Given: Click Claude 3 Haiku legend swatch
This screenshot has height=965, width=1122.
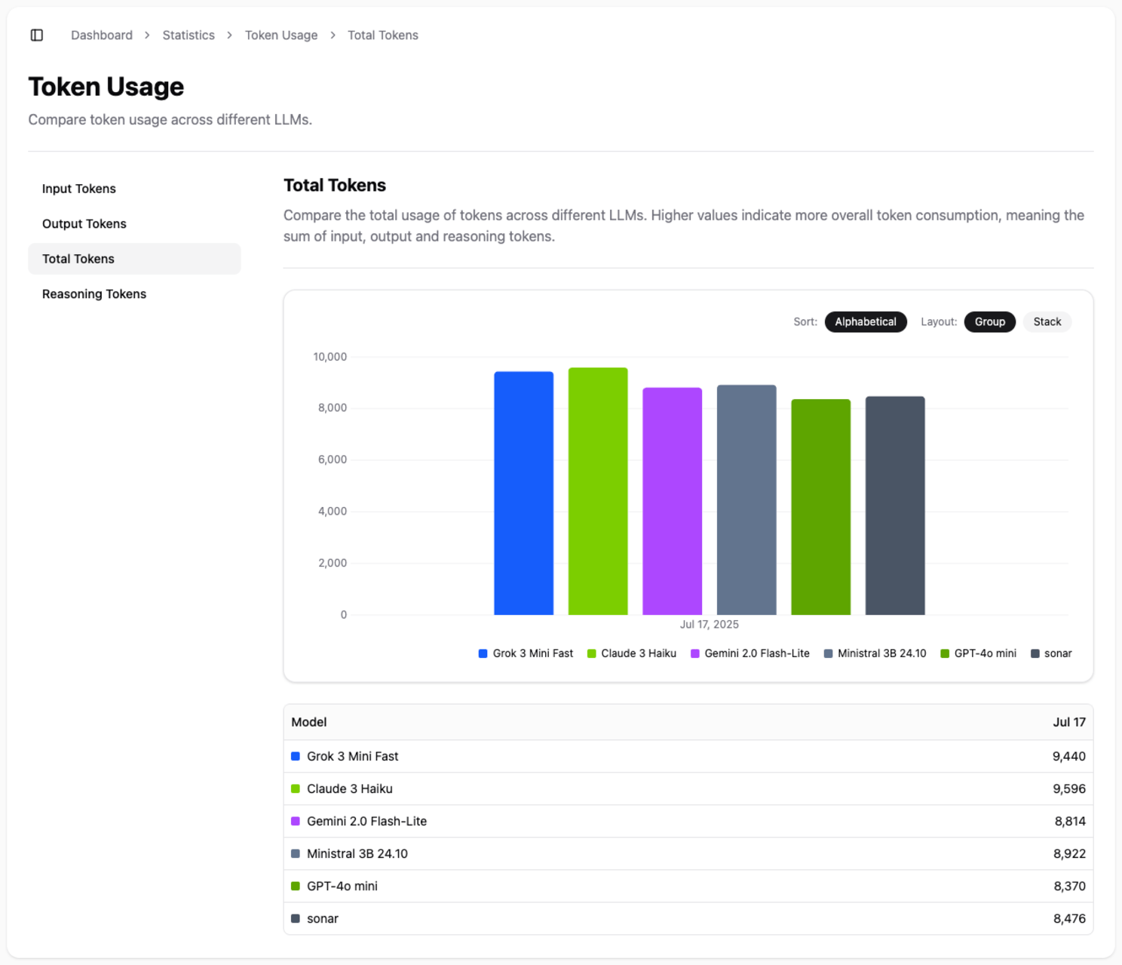Looking at the screenshot, I should (592, 653).
